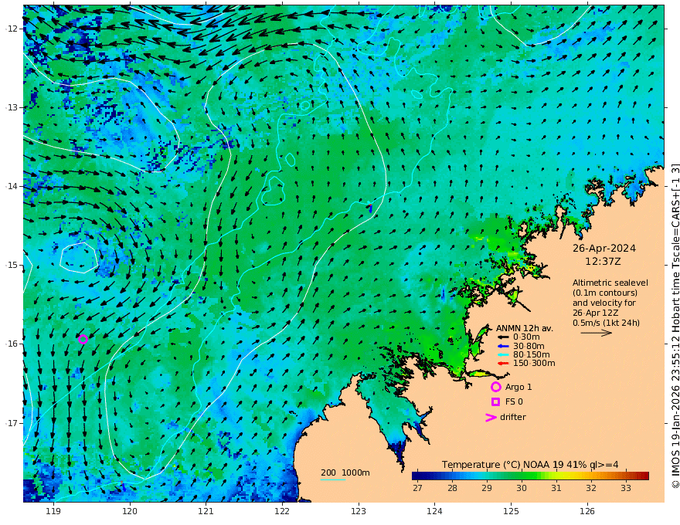
Task: Click the 'Argo 1' legend label
Action: click(x=518, y=387)
